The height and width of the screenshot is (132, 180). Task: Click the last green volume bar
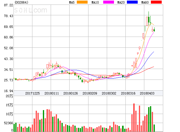[154, 128]
